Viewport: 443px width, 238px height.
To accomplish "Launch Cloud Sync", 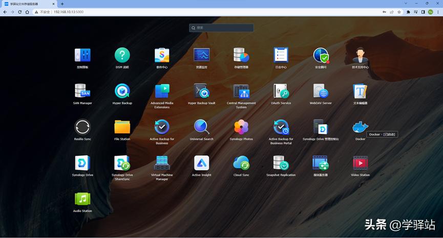I will coord(241,163).
